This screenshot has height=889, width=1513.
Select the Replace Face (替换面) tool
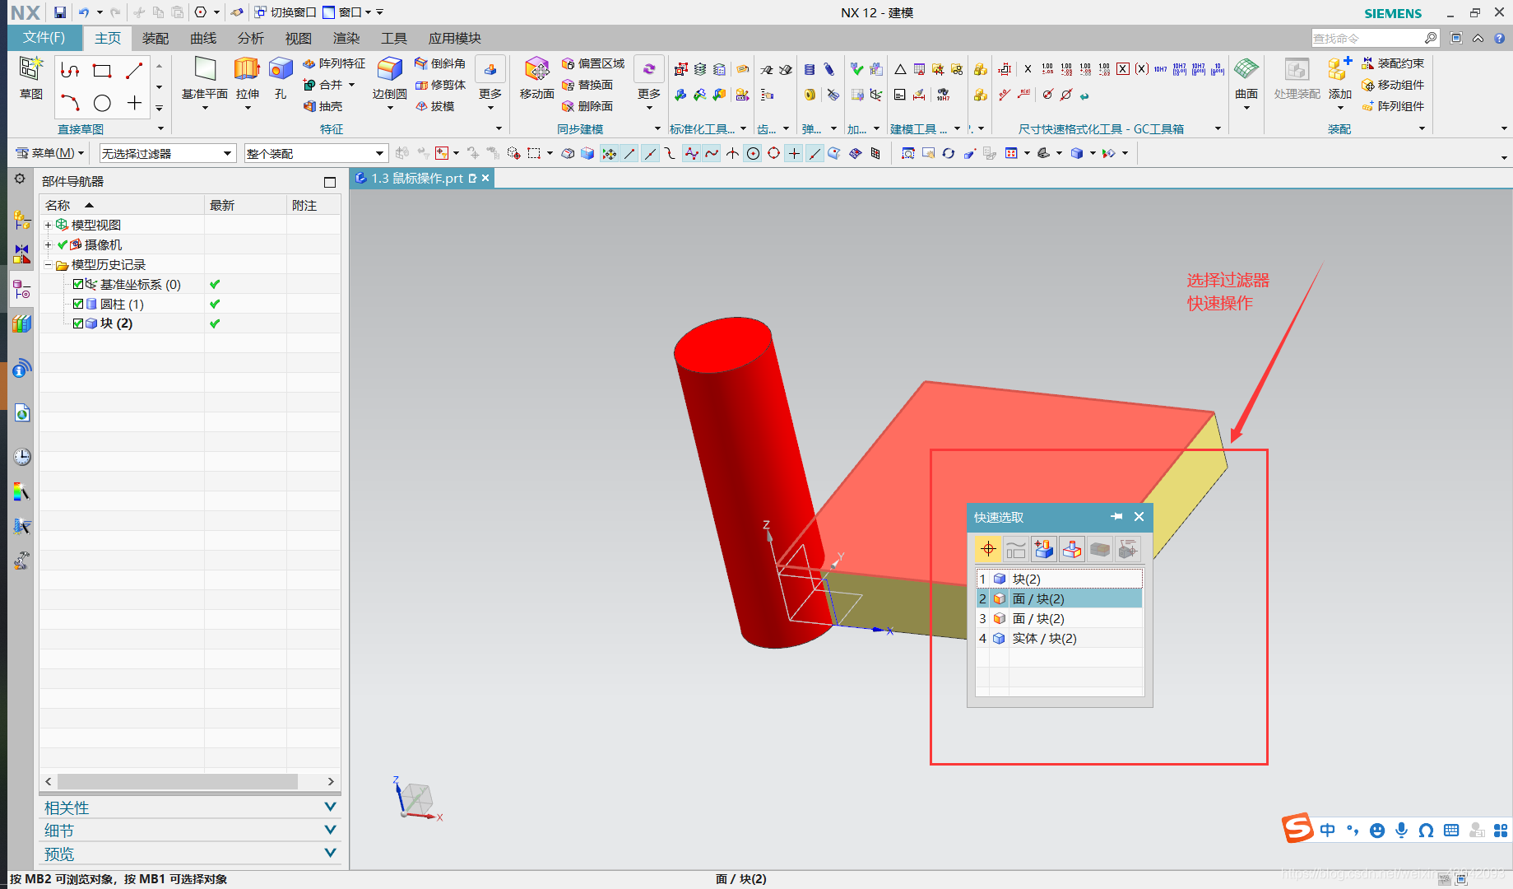587,85
